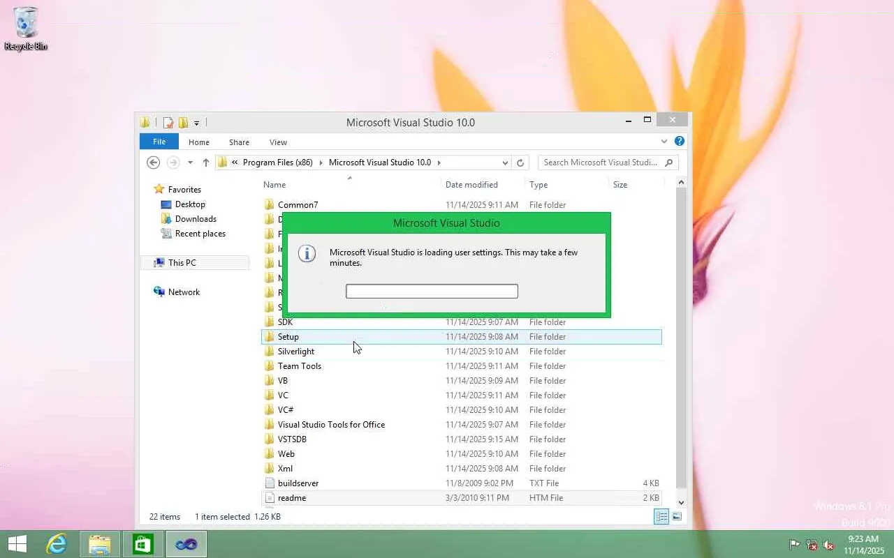This screenshot has width=894, height=558.
Task: Click the Favorites star icon
Action: [159, 189]
